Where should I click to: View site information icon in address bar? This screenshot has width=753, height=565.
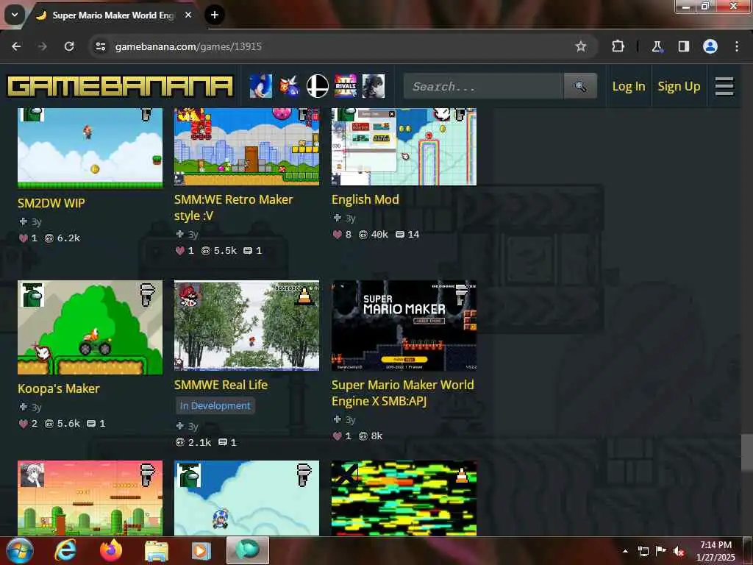[x=100, y=46]
